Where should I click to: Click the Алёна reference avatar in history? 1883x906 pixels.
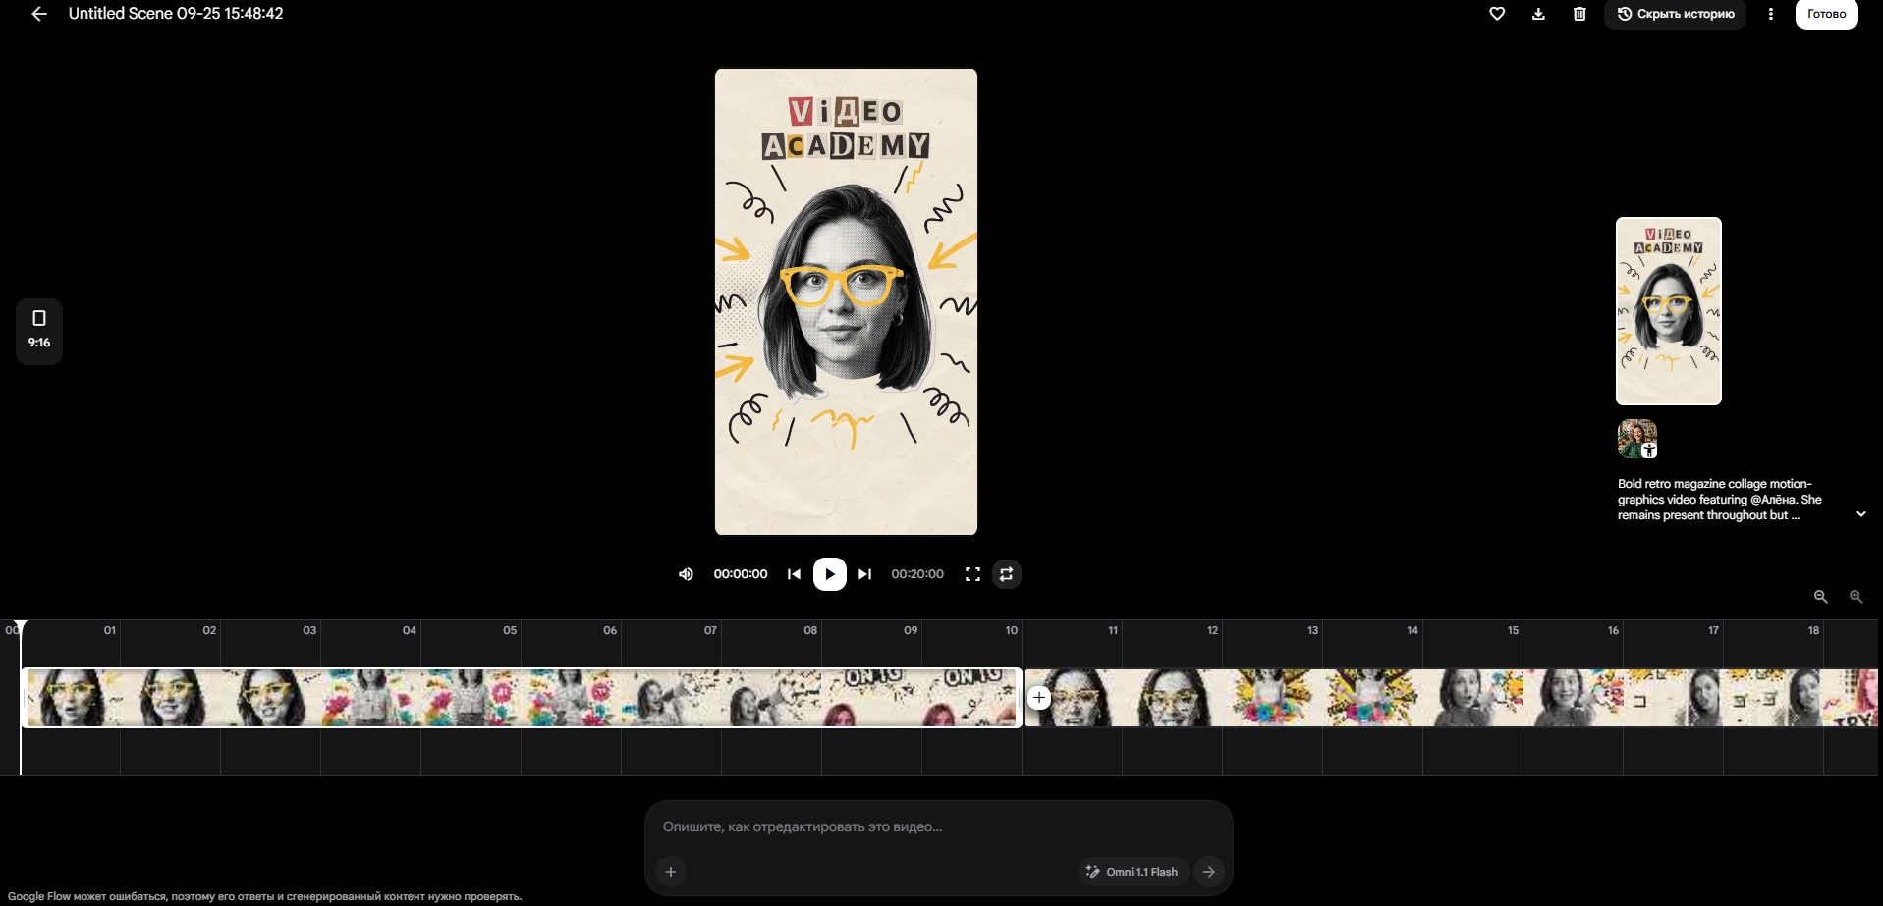click(1637, 439)
